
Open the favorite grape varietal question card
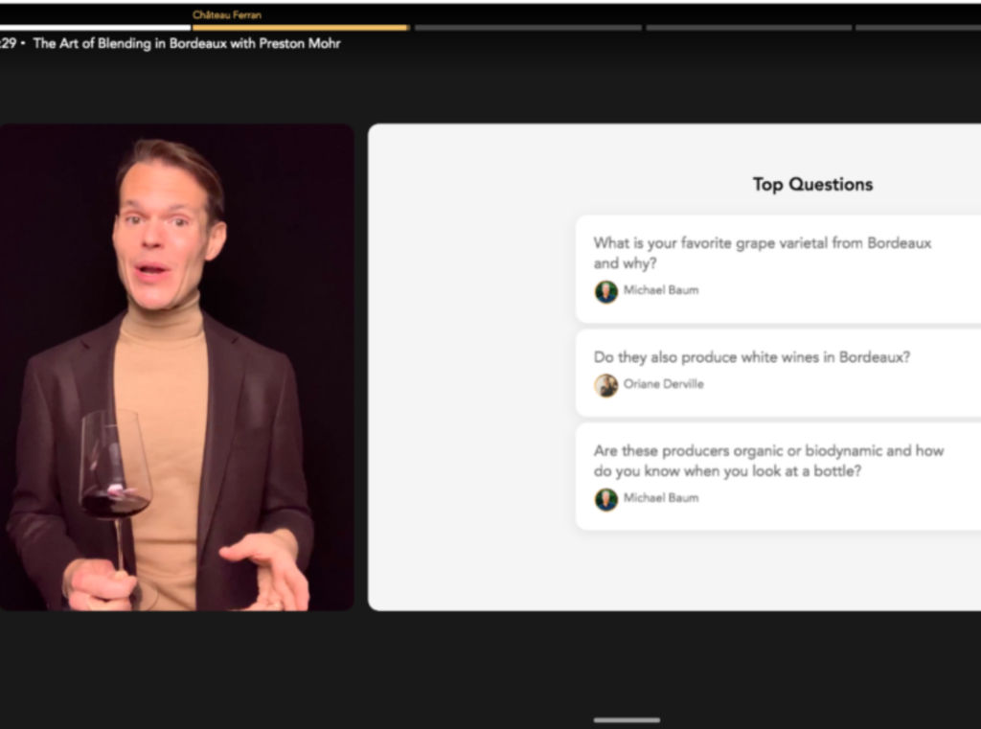[x=778, y=269]
